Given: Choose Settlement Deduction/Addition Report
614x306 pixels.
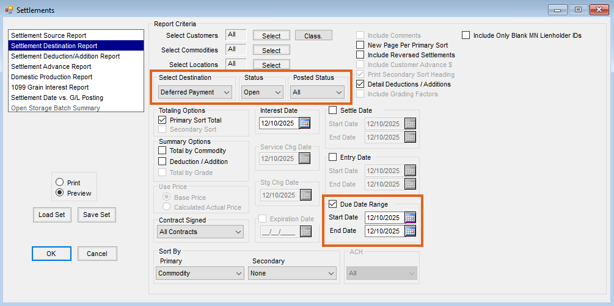Looking at the screenshot, I should click(76, 56).
